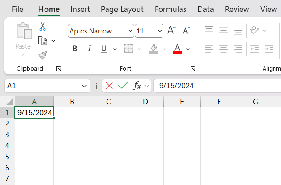Screen dimensions: 281x185
Task: Select column B header
Action: point(72,102)
